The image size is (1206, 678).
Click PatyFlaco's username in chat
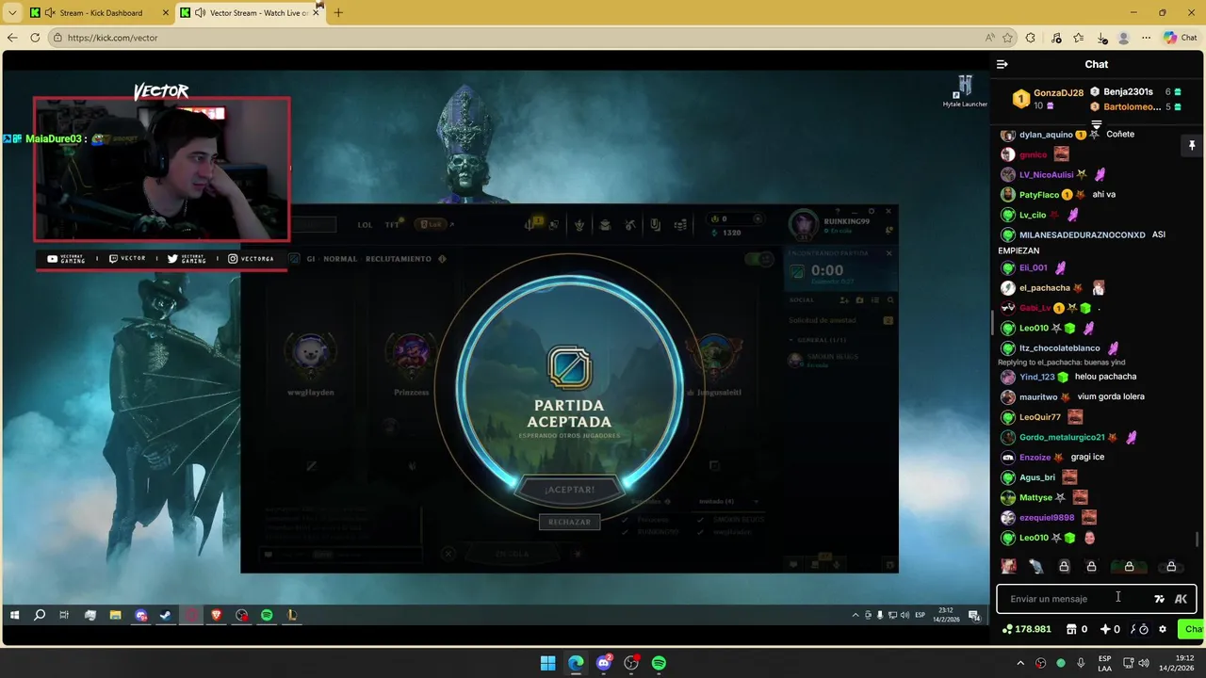point(1039,195)
